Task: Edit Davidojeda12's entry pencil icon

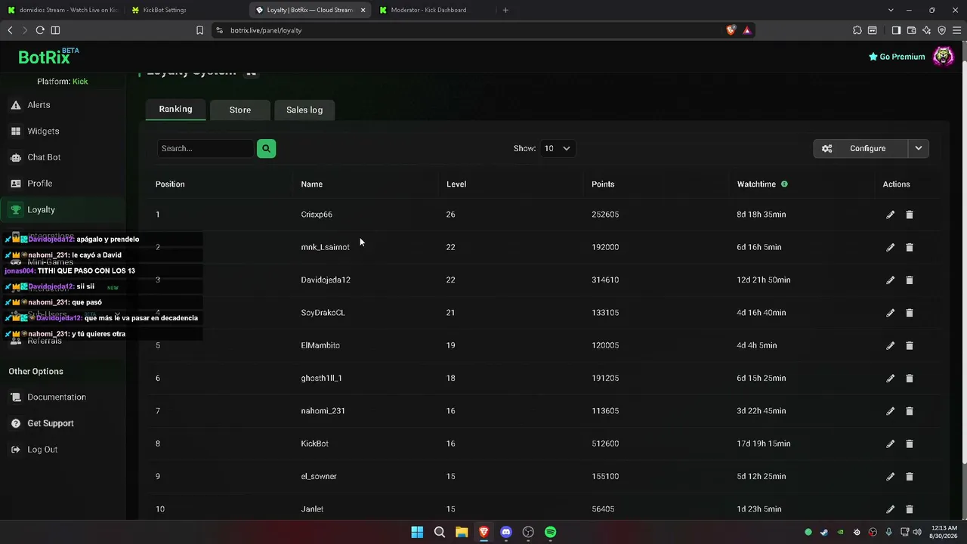Action: pyautogui.click(x=890, y=280)
